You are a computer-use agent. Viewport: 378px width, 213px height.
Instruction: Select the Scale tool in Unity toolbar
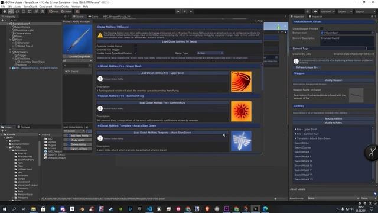[24, 11]
